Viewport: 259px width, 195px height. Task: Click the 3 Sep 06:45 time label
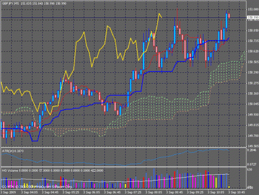[112, 193]
